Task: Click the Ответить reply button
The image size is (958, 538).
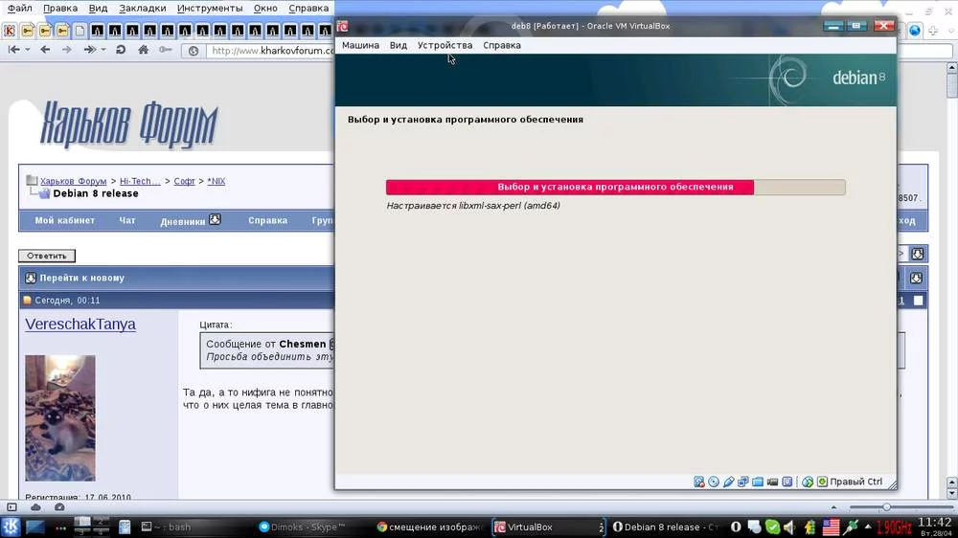Action: [46, 256]
